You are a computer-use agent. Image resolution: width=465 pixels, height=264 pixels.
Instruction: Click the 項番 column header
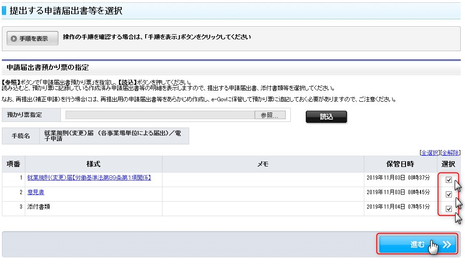[13, 164]
